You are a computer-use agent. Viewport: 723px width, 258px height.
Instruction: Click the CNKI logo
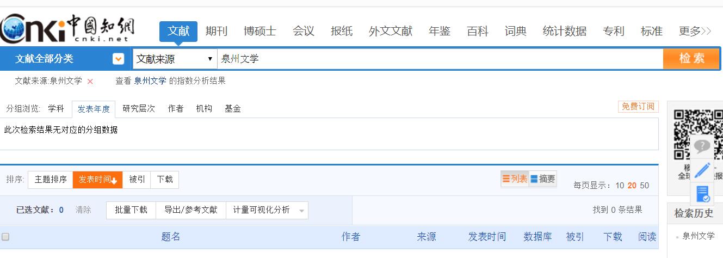pos(67,29)
